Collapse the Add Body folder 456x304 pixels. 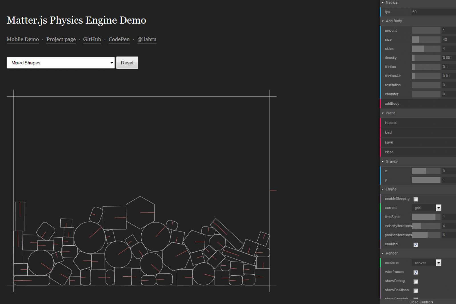coord(418,21)
